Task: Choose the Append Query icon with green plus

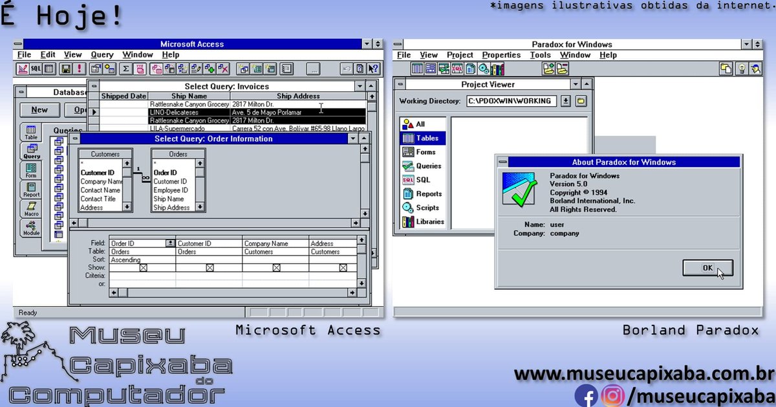Action: pos(210,68)
